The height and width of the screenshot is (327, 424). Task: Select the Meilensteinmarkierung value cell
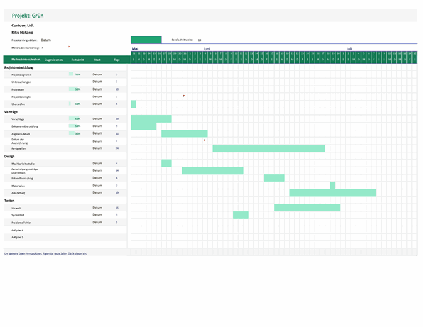pyautogui.click(x=43, y=47)
